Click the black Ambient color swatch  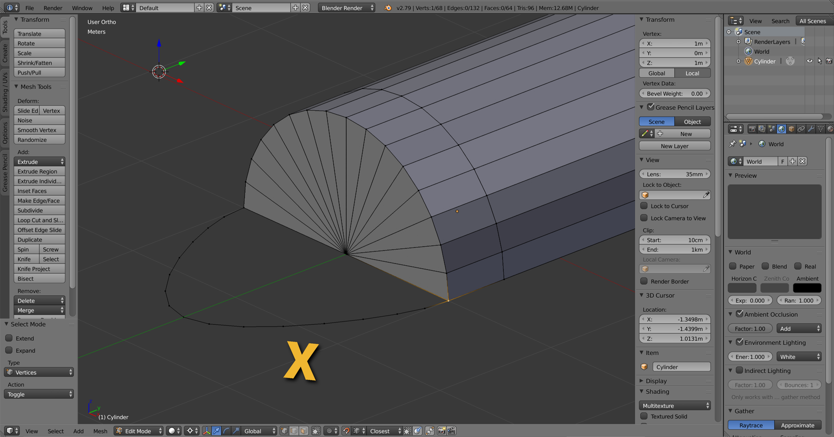[x=807, y=288]
